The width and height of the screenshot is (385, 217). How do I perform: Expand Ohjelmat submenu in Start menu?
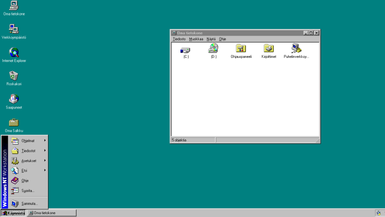(28, 141)
